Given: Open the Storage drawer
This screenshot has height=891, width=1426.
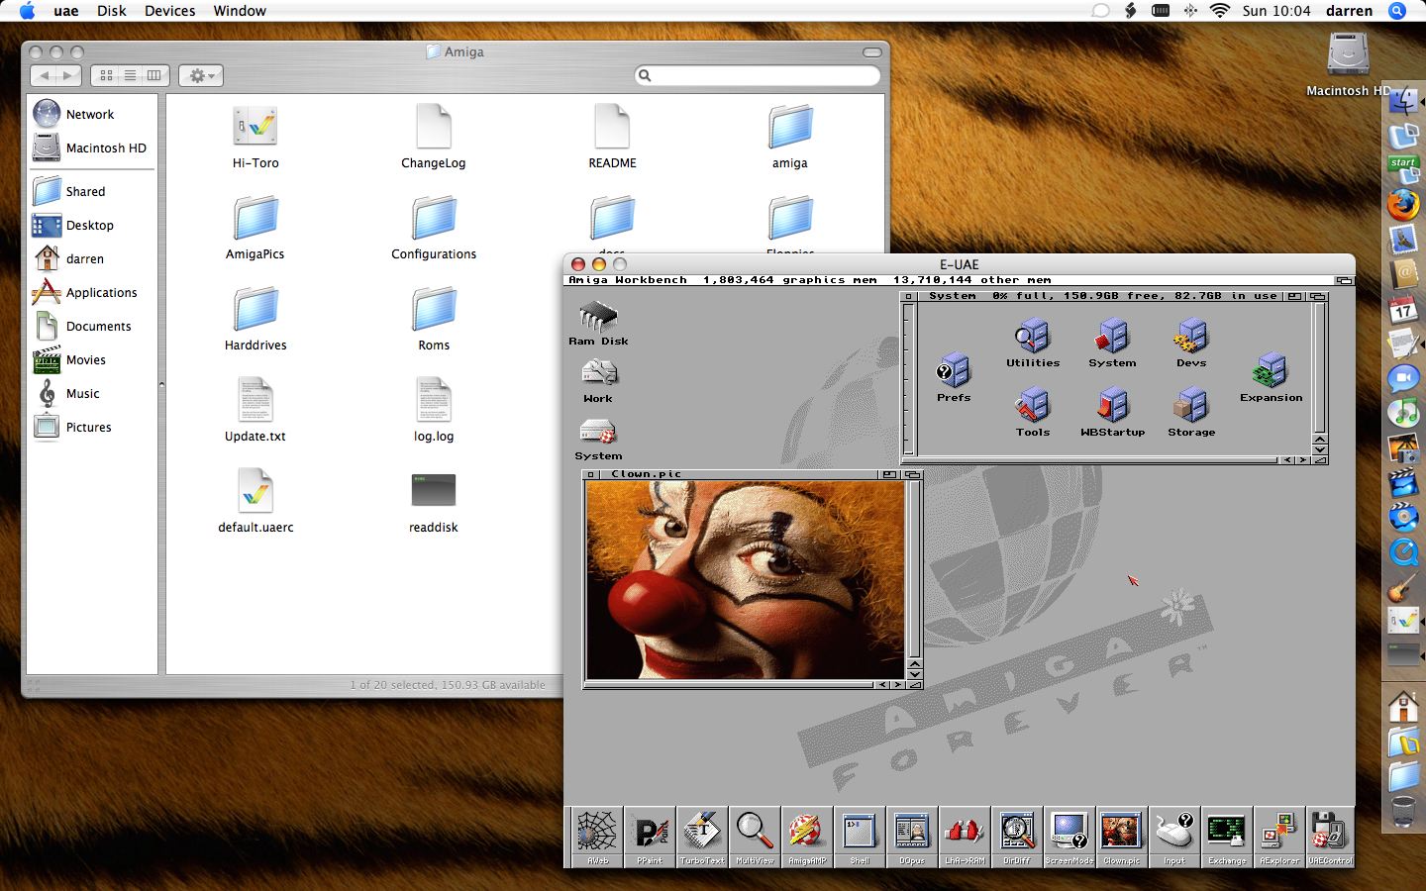Looking at the screenshot, I should [x=1191, y=412].
